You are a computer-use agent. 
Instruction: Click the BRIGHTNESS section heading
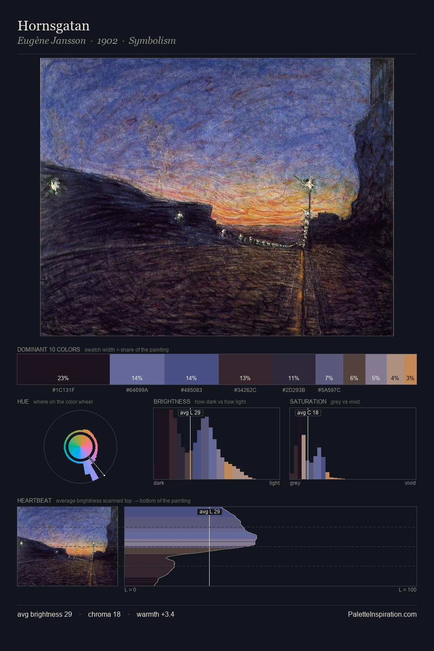coord(172,401)
